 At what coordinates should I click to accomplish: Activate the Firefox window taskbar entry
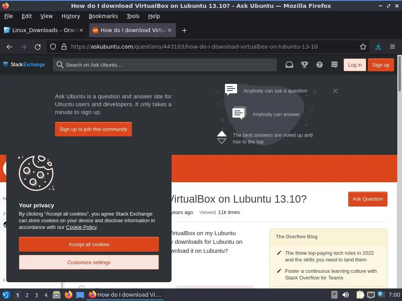click(x=125, y=295)
